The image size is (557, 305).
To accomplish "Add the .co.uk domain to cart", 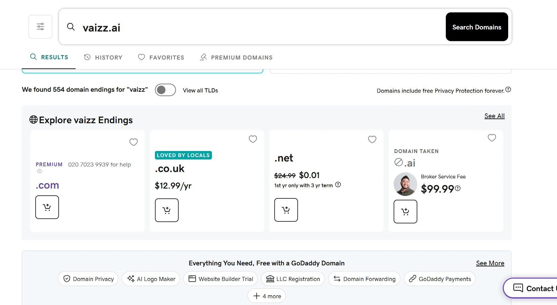I will click(167, 210).
